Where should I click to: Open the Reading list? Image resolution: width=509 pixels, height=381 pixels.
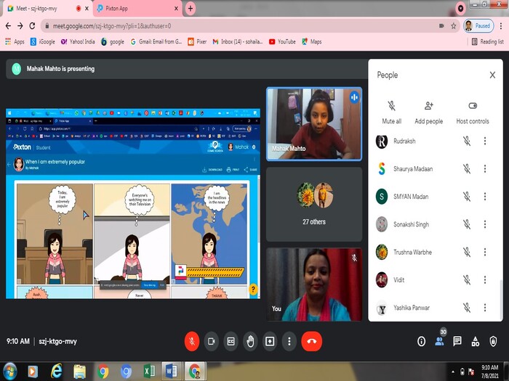pyautogui.click(x=488, y=41)
